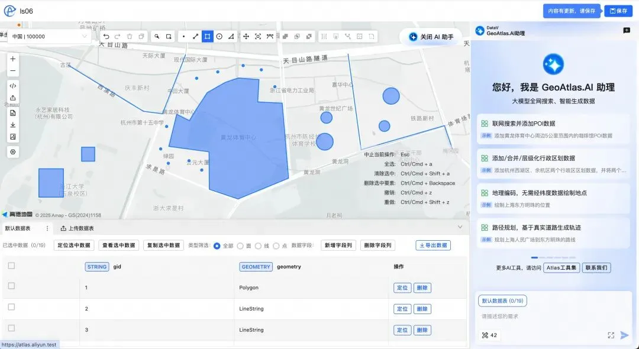Tick the select-all checkbox in table header
The image size is (639, 349).
tap(11, 266)
